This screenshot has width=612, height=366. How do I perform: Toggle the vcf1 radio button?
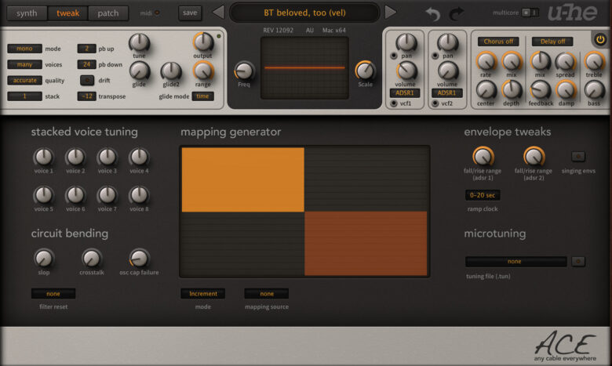(x=393, y=103)
